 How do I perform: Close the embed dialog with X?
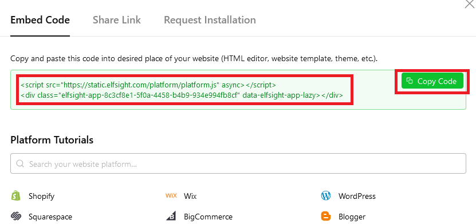pos(470,3)
